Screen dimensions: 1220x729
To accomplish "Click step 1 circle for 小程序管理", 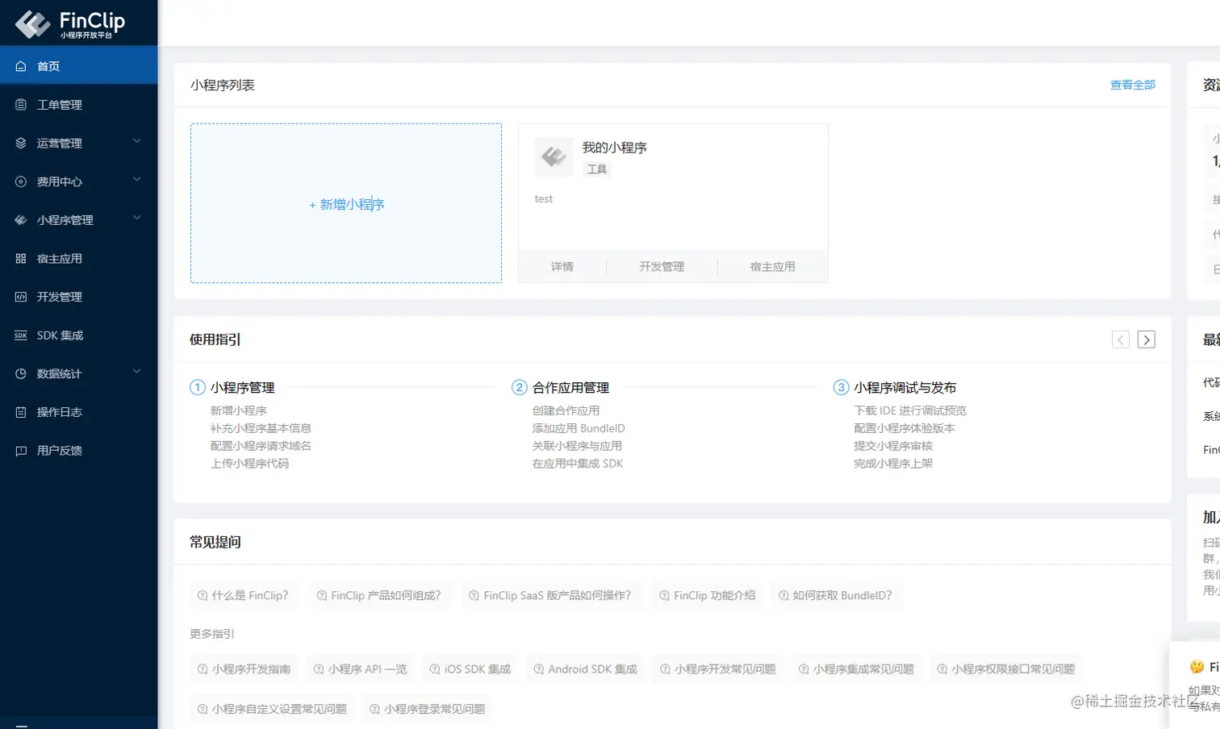I will coord(198,388).
